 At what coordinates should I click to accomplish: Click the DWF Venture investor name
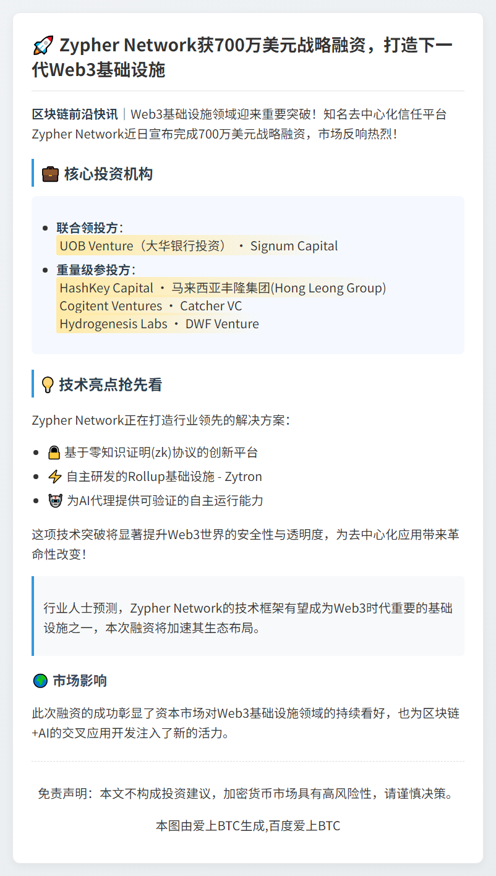(x=222, y=324)
